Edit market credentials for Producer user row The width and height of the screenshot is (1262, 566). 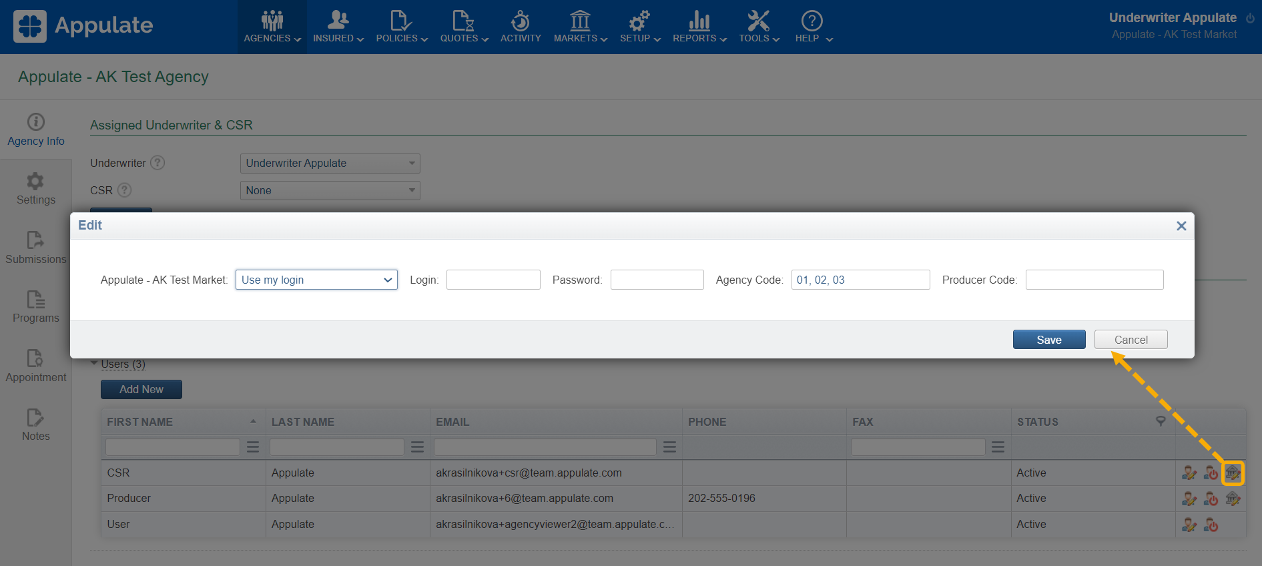coord(1232,499)
